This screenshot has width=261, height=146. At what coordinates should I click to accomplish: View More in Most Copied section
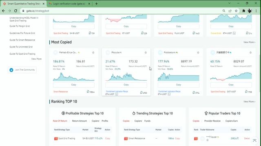point(249,42)
